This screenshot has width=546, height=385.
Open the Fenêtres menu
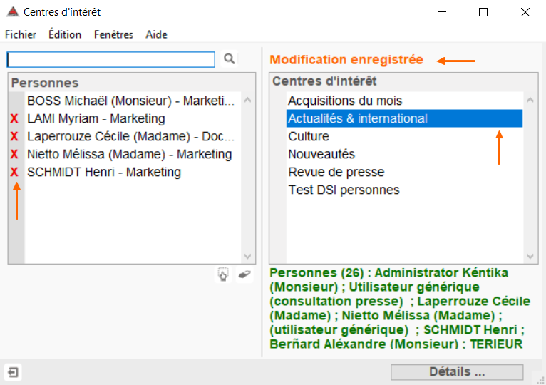click(x=113, y=34)
